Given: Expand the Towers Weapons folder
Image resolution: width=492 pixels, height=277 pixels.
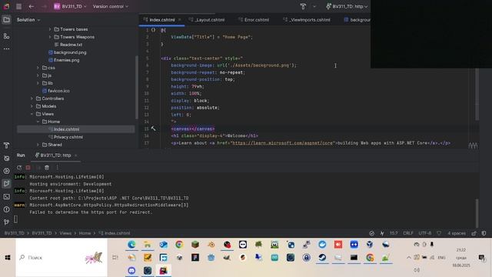Looking at the screenshot, I should coord(50,37).
